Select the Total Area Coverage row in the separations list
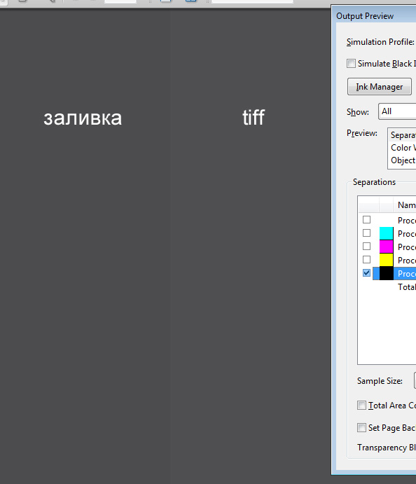The height and width of the screenshot is (484, 416). coord(387,286)
